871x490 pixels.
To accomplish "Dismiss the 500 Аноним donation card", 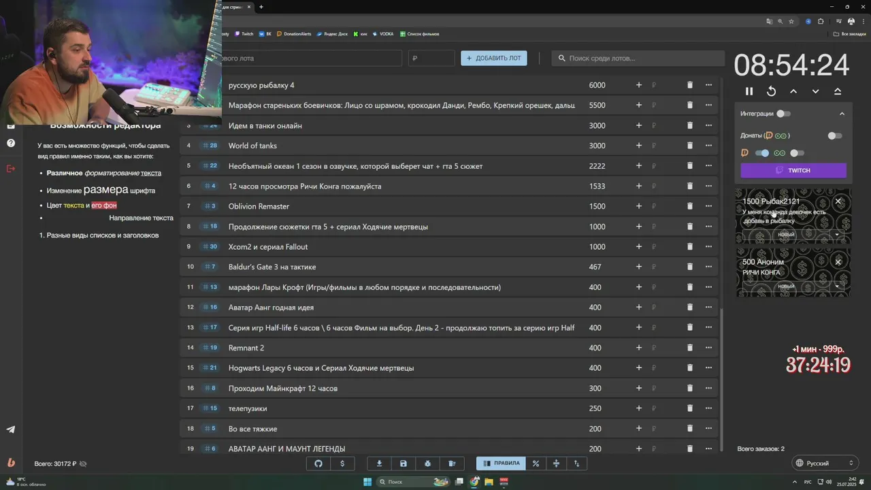I will click(838, 262).
